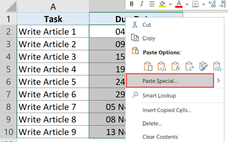This screenshot has width=228, height=142.
Task: Expand Paste Special submenu arrow
Action: [218, 80]
